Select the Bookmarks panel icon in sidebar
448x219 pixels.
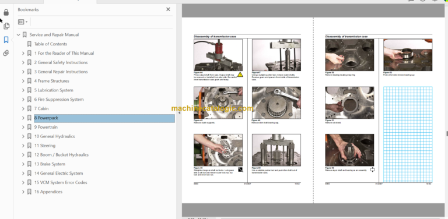pos(6,40)
